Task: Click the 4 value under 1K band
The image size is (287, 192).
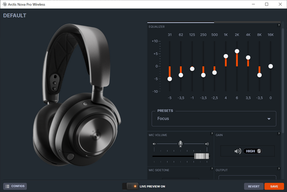Action: [x=226, y=98]
